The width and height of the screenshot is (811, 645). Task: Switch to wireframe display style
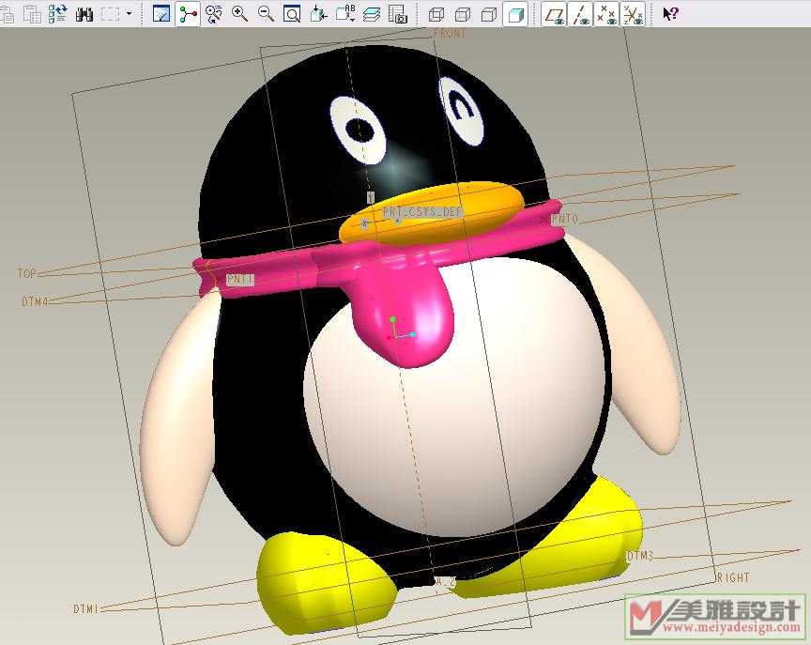pos(436,14)
